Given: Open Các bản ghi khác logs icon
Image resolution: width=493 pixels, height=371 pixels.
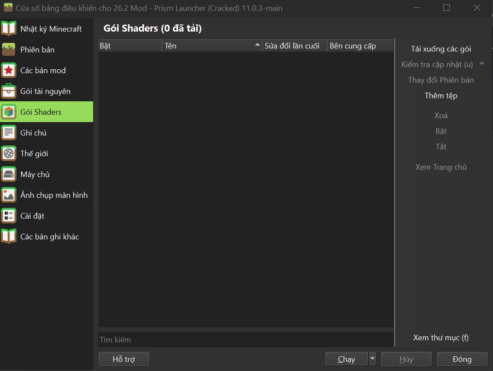Looking at the screenshot, I should click(9, 236).
